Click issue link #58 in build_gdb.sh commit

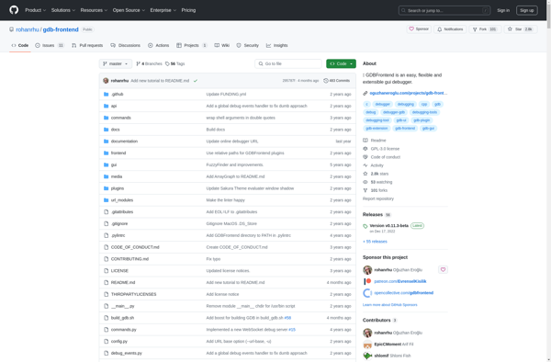(x=287, y=318)
